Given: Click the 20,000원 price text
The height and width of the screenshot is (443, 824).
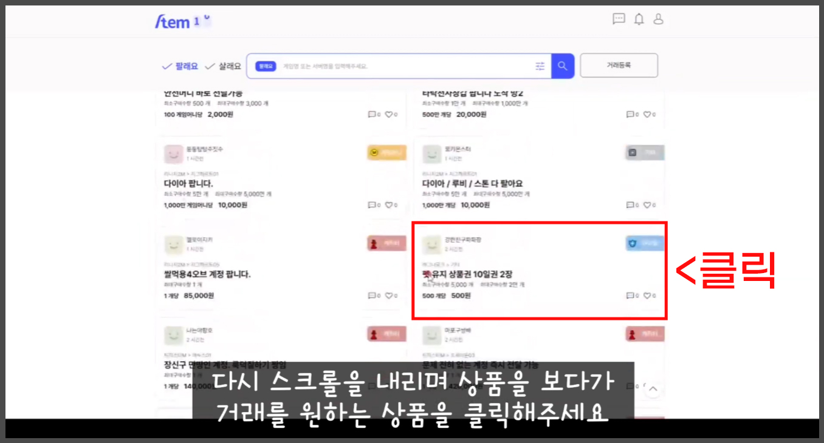Looking at the screenshot, I should point(472,114).
